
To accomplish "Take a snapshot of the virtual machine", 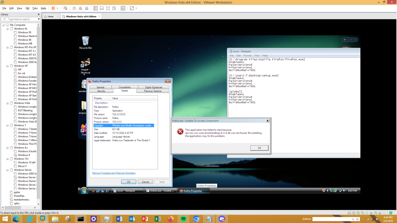I will tap(74, 8).
